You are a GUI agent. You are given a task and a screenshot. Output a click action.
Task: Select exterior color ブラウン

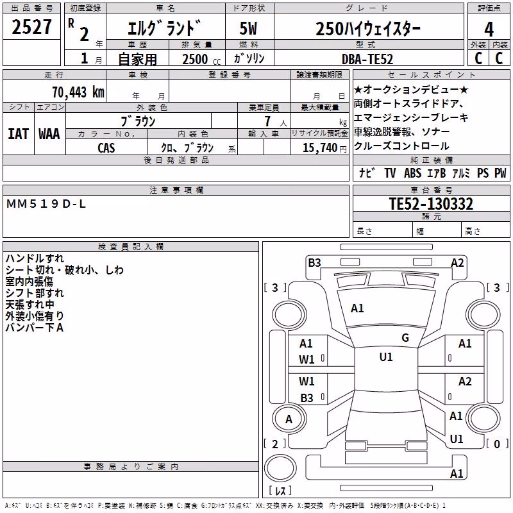(138, 121)
